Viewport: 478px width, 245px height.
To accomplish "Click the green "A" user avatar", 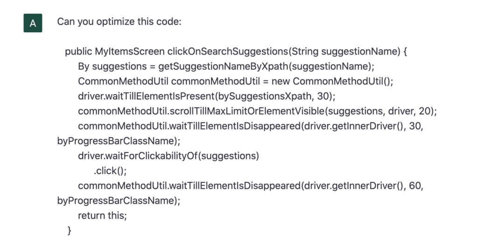I will tap(33, 23).
